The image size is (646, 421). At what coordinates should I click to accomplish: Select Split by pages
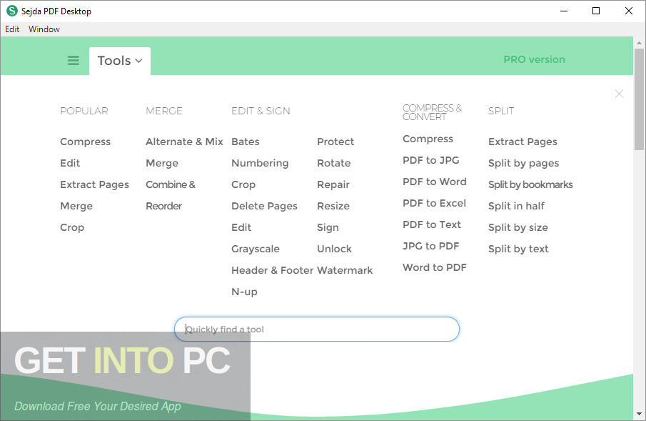524,163
